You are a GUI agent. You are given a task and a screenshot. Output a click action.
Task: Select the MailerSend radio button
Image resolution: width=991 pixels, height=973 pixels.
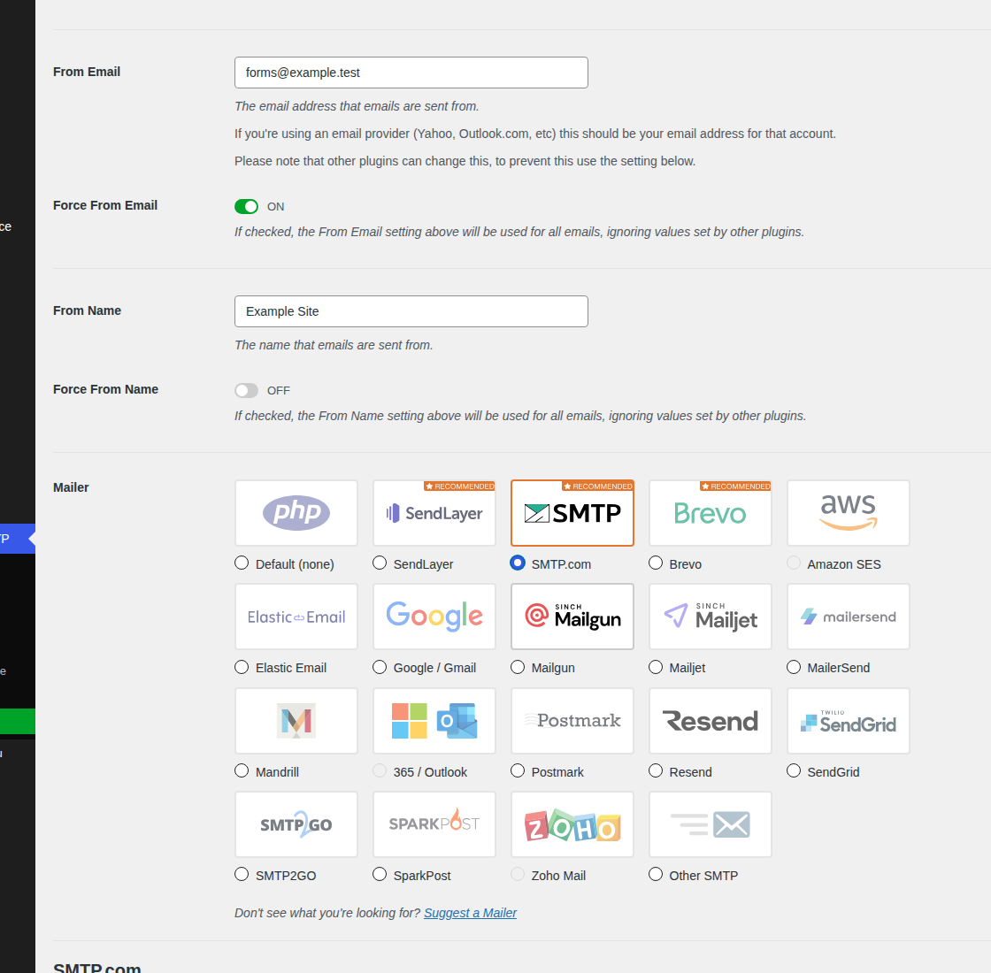(794, 667)
